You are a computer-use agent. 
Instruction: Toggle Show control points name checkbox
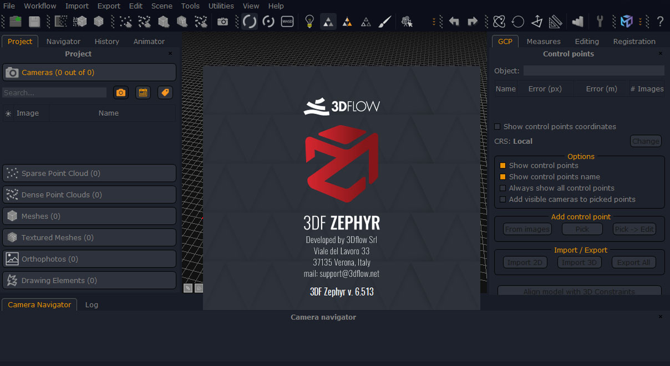(503, 177)
